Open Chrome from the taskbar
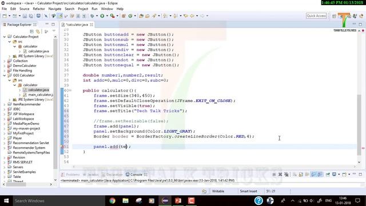Viewport: 366px width, 206px height. coord(112,201)
